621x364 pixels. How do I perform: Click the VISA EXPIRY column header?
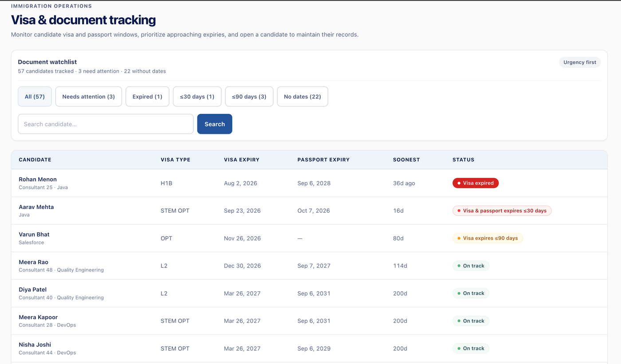tap(242, 160)
